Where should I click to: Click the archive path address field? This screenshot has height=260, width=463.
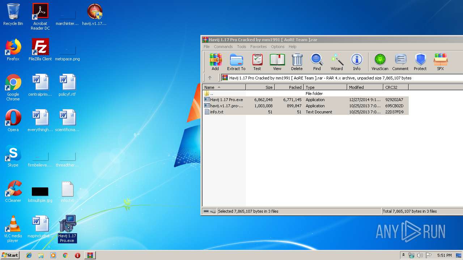342,78
